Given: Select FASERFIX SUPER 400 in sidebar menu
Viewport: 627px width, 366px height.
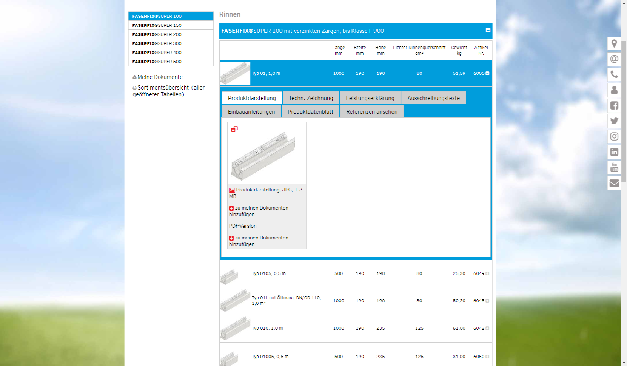Looking at the screenshot, I should click(171, 52).
